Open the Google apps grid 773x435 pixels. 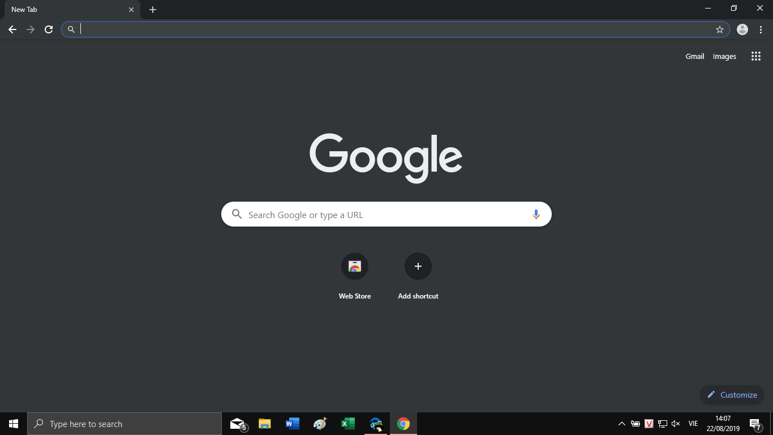[756, 56]
